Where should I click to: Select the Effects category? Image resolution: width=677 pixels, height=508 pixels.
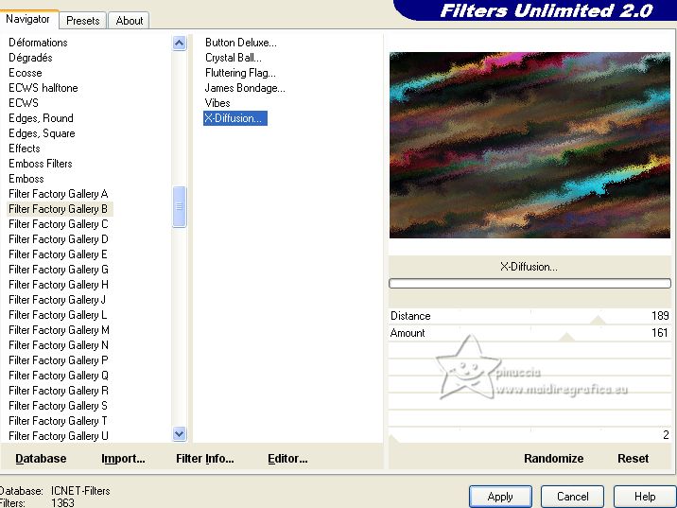pos(25,149)
